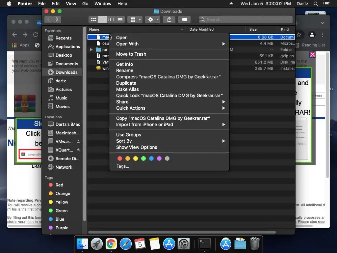Expand Open With submenu
Viewport: 337px width, 253px height.
tap(169, 44)
